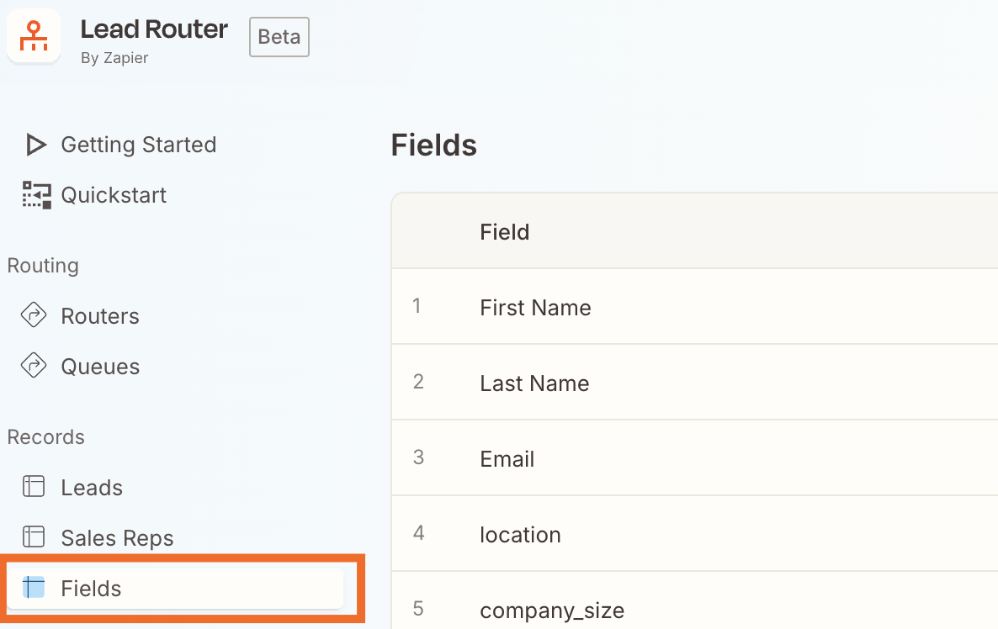Image resolution: width=998 pixels, height=629 pixels.
Task: Select the Fields sidebar entry
Action: 90,588
